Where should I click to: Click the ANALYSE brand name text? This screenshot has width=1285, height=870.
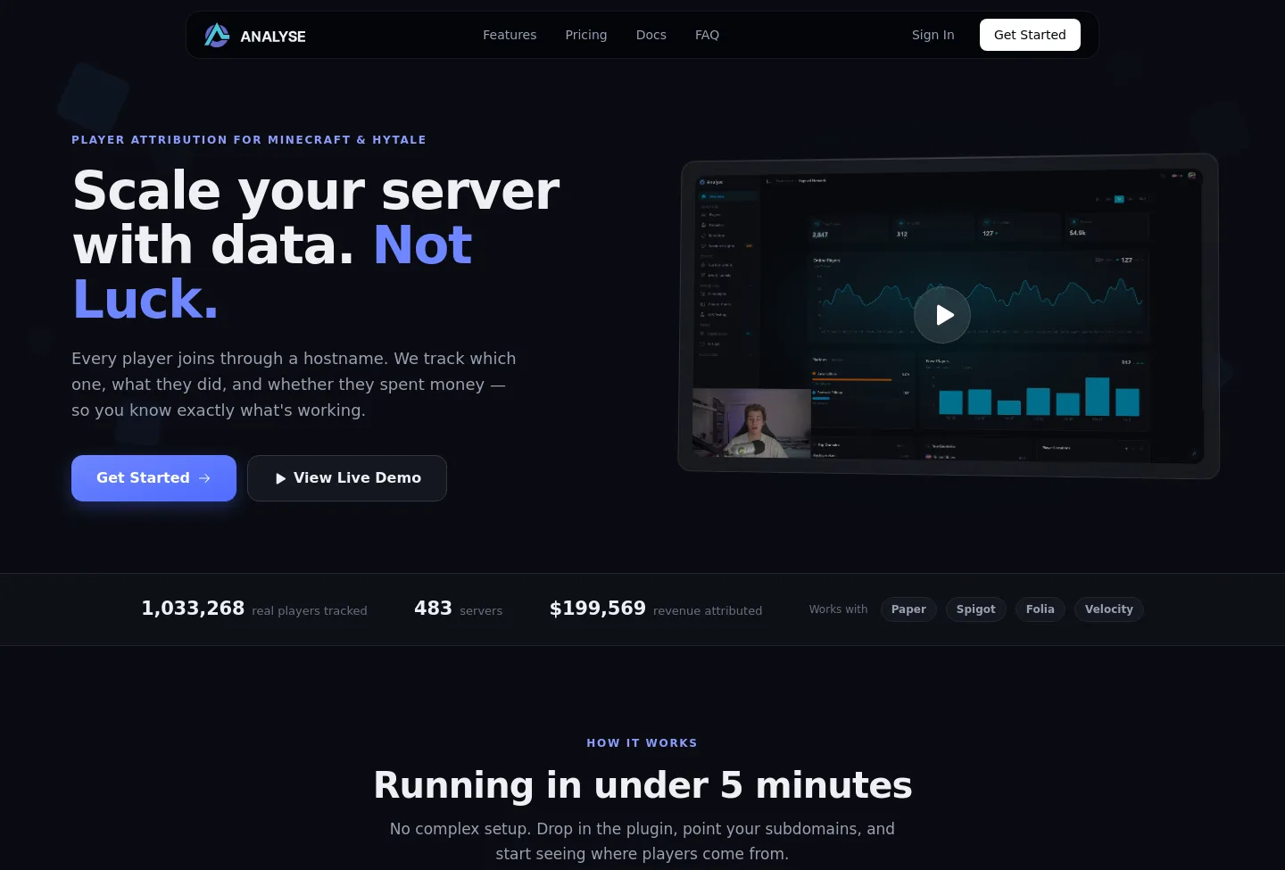click(273, 37)
